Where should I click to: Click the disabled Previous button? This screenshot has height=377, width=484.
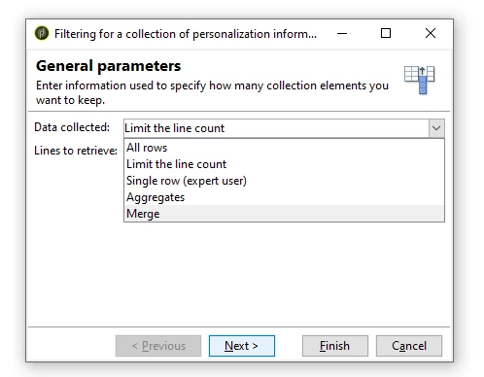point(158,346)
